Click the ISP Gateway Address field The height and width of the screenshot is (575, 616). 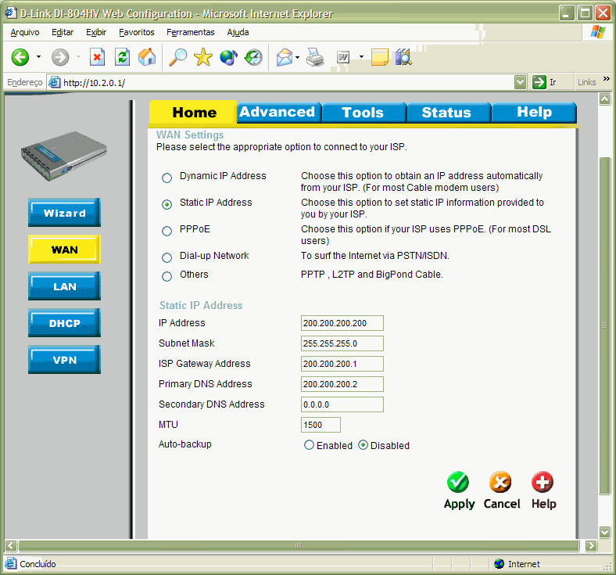coord(342,364)
